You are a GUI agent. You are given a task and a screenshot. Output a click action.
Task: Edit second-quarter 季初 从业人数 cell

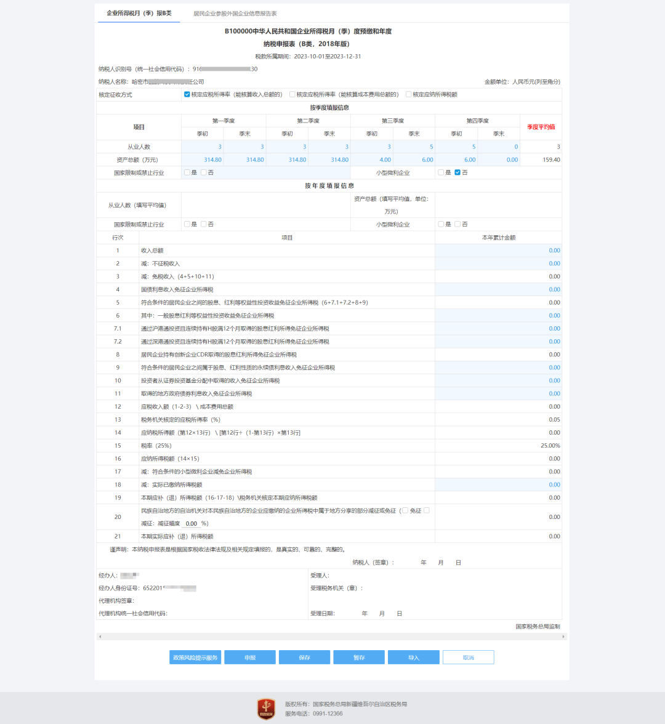287,147
